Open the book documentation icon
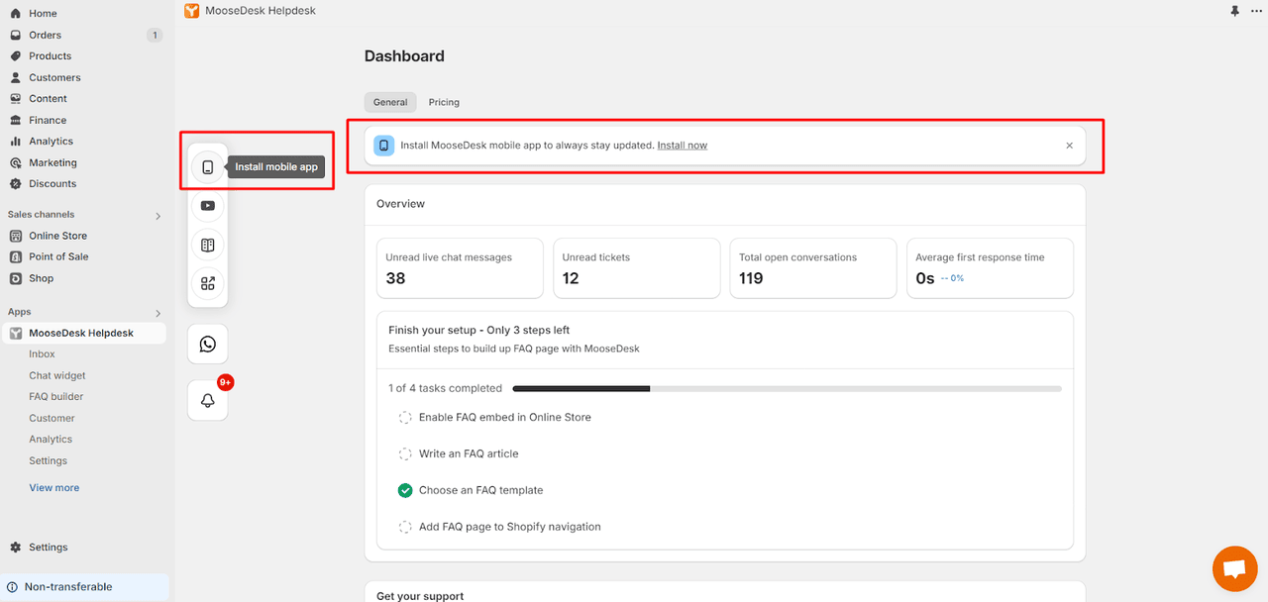Viewport: 1268px width, 602px height. 207,244
